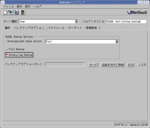Viewport: 150px width, 128px height.
Task: Click the ジョブ・タイトル text field
Action: (x=126, y=21)
